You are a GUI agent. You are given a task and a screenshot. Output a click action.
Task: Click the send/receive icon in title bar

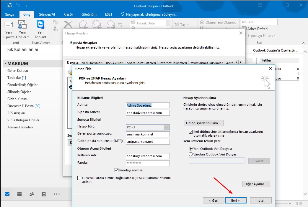coord(9,5)
